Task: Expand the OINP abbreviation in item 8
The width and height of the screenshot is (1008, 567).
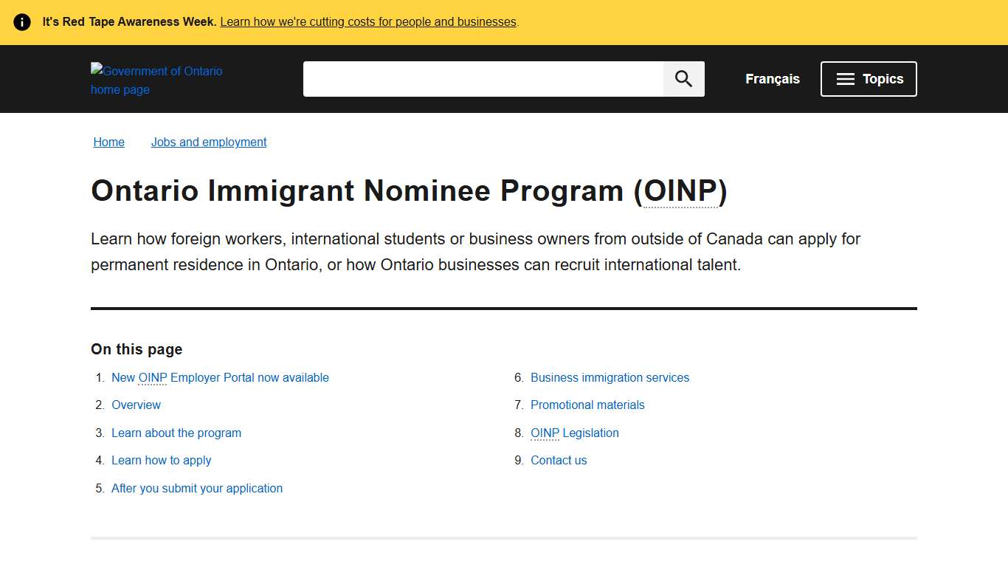Action: point(544,433)
